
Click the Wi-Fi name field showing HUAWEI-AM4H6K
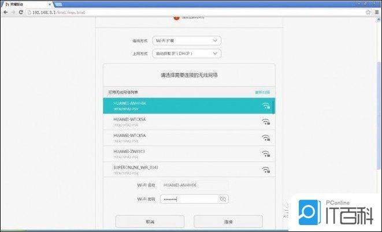194,185
